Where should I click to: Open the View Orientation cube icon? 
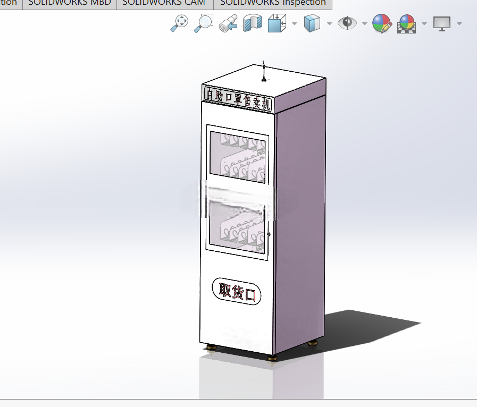pyautogui.click(x=277, y=23)
